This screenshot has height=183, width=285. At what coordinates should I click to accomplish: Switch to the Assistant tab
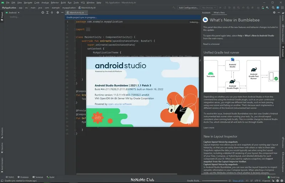pos(206,12)
